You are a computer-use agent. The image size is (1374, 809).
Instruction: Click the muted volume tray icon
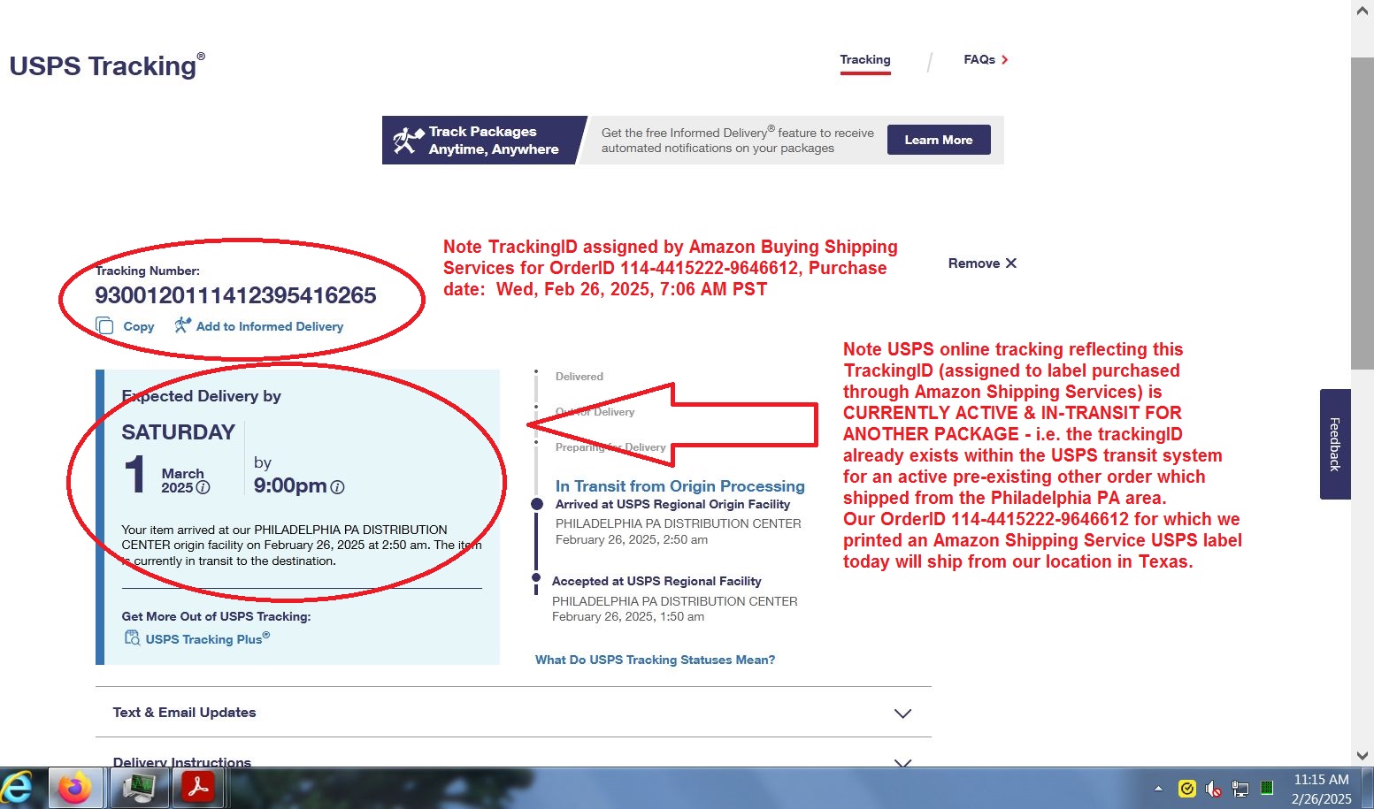pyautogui.click(x=1214, y=789)
